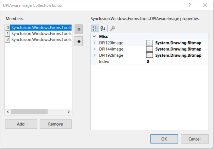
Task: Close the DPIAwareImage Collection Editor
Action: (205, 5)
